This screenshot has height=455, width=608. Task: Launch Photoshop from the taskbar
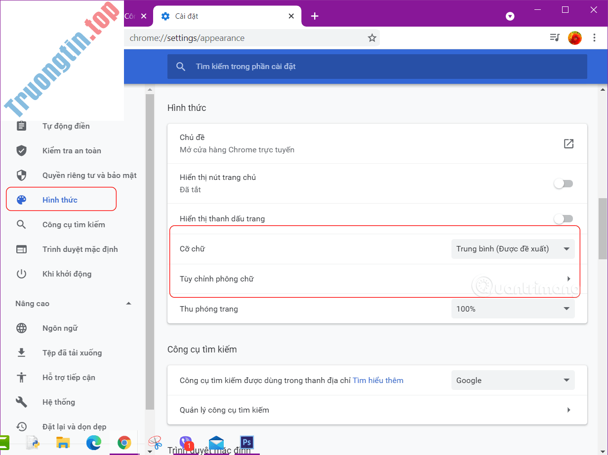click(246, 442)
